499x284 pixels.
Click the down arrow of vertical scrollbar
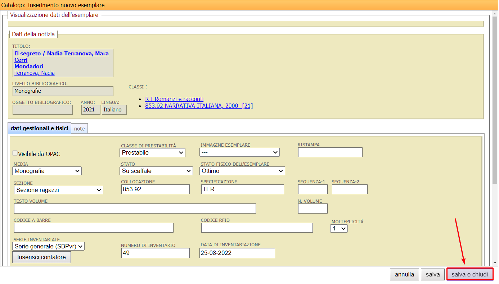[495, 263]
